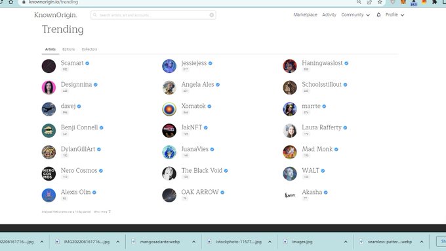Expand the Community dropdown menu
This screenshot has height=251, width=446.
click(x=355, y=15)
